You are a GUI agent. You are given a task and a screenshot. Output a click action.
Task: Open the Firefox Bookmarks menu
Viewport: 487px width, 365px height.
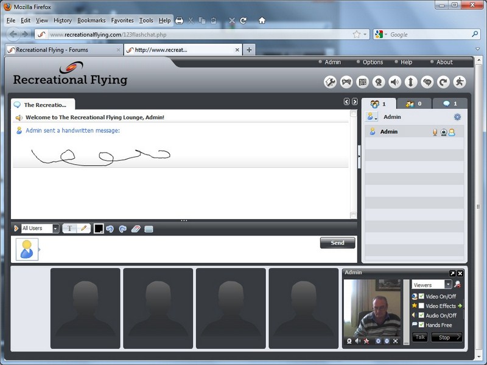coord(91,21)
